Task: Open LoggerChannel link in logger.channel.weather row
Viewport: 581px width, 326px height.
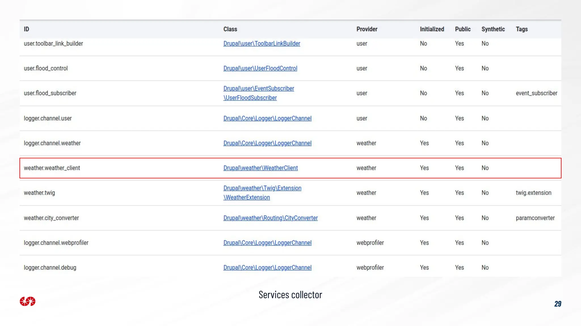Action: click(267, 143)
